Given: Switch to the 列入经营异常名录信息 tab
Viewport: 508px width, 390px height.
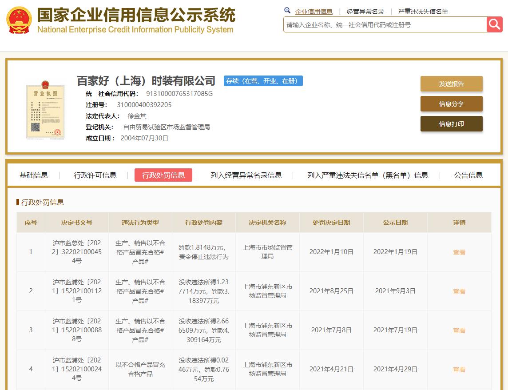Looking at the screenshot, I should (x=247, y=175).
